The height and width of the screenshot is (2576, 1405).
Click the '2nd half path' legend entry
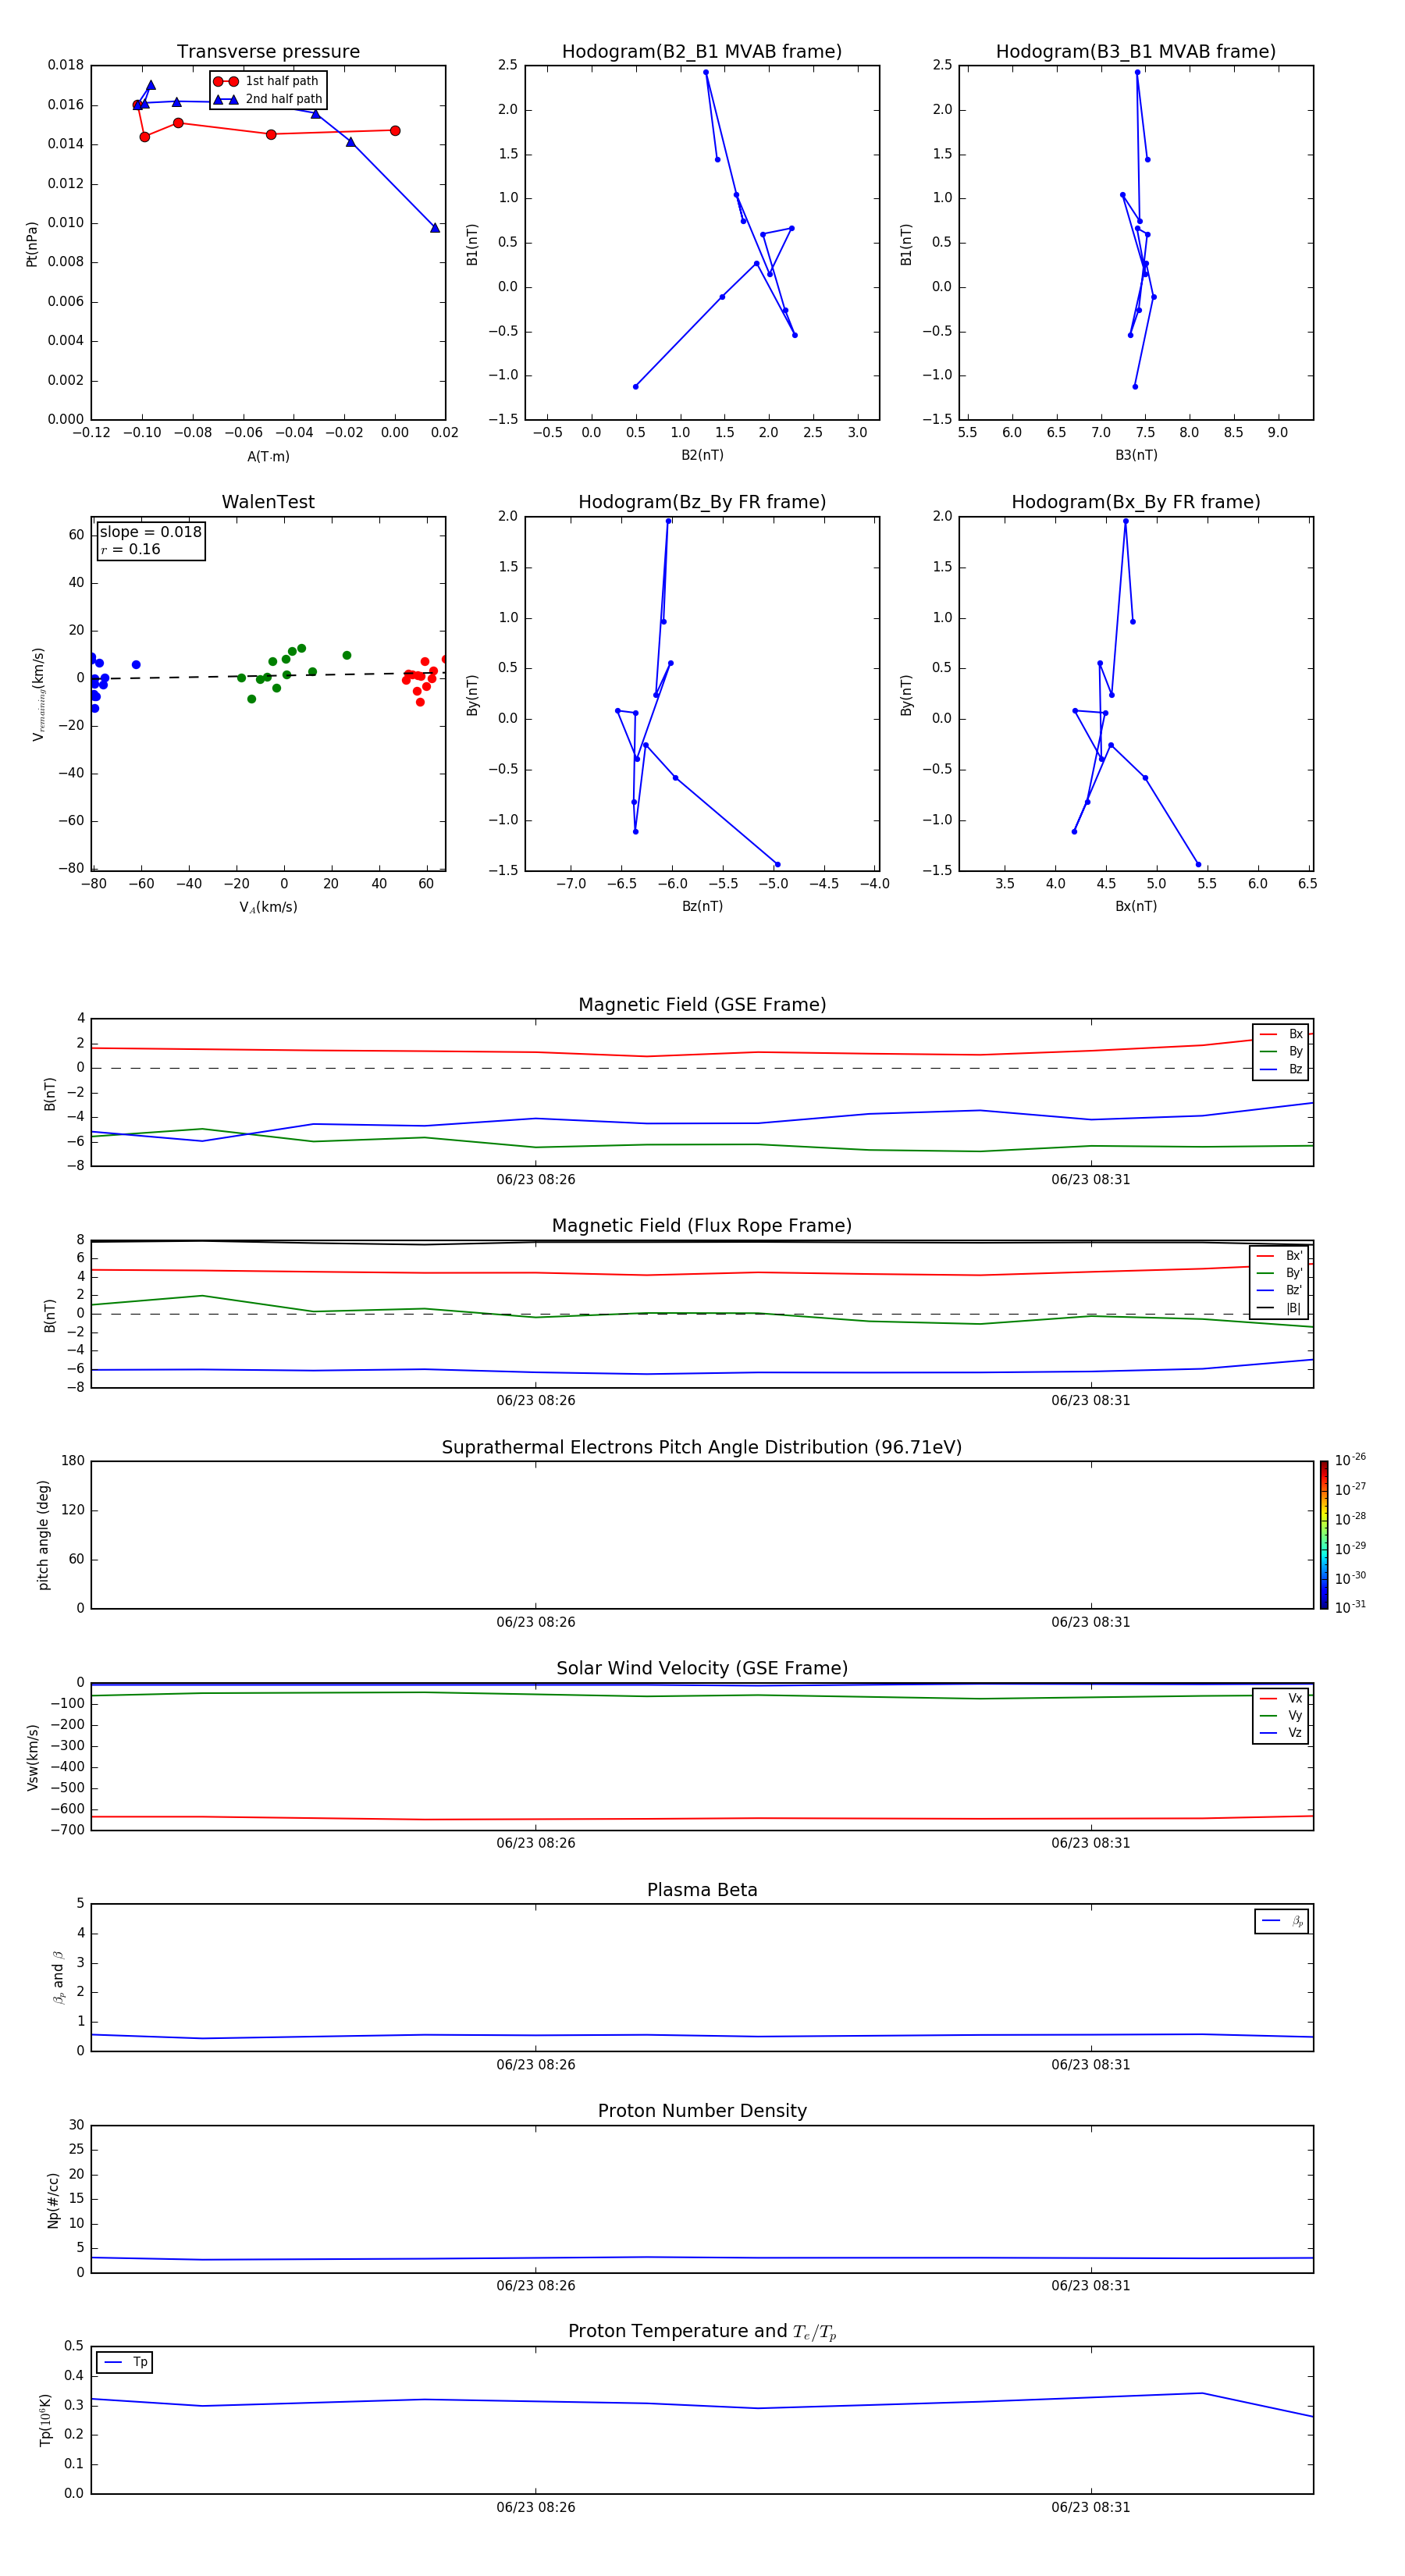(x=268, y=99)
